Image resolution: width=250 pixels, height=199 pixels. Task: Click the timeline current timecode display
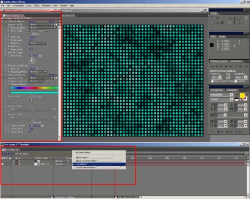(8, 154)
